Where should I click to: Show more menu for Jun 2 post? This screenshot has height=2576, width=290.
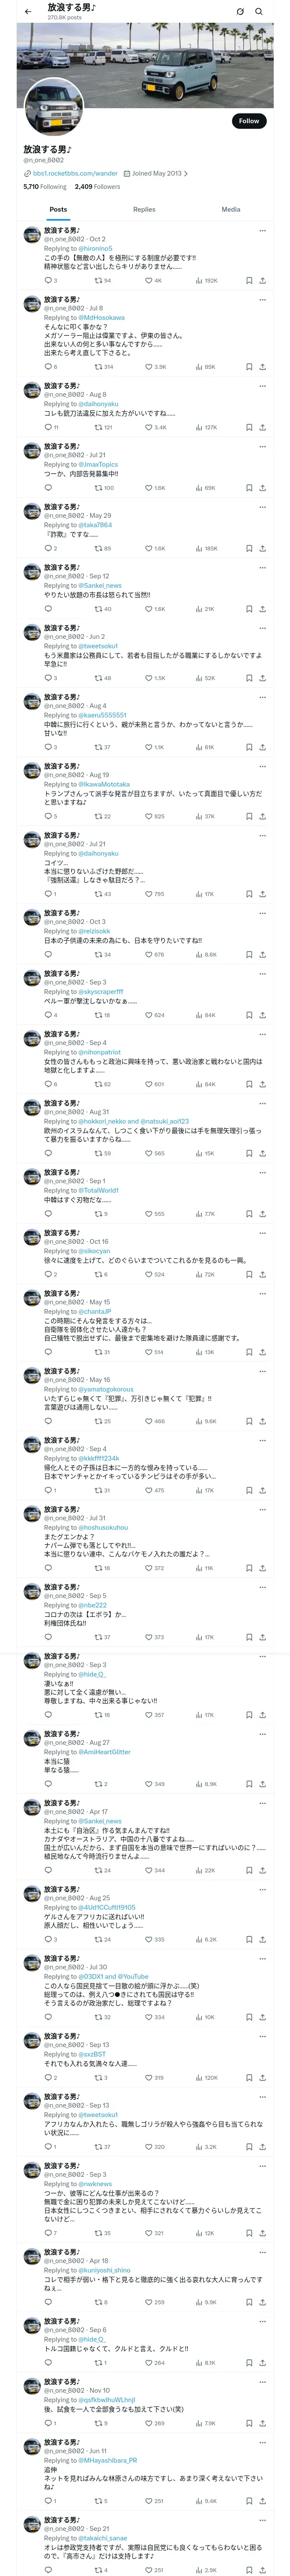(x=262, y=628)
